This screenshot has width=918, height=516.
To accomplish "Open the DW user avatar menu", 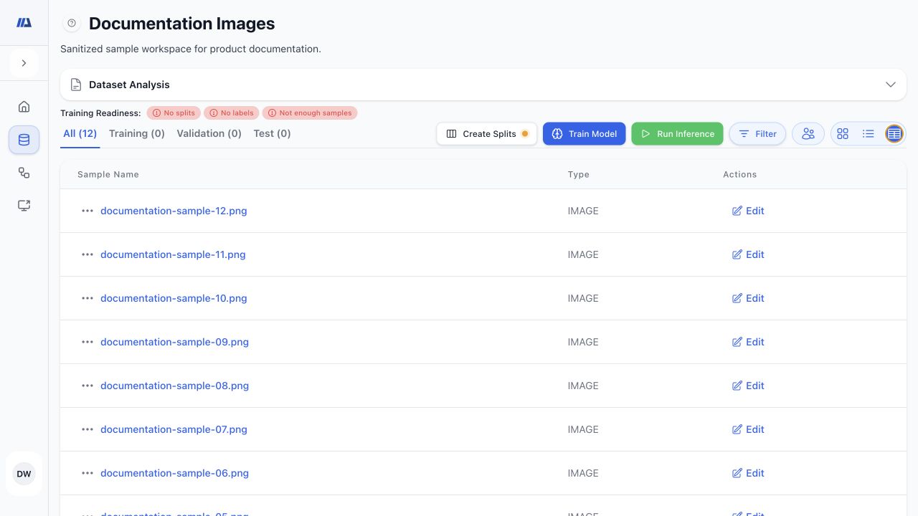I will [x=24, y=474].
